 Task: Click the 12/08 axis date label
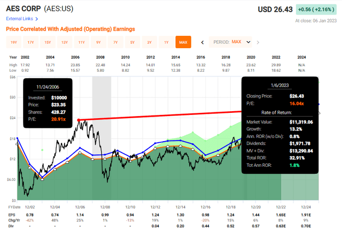(x=105, y=207)
